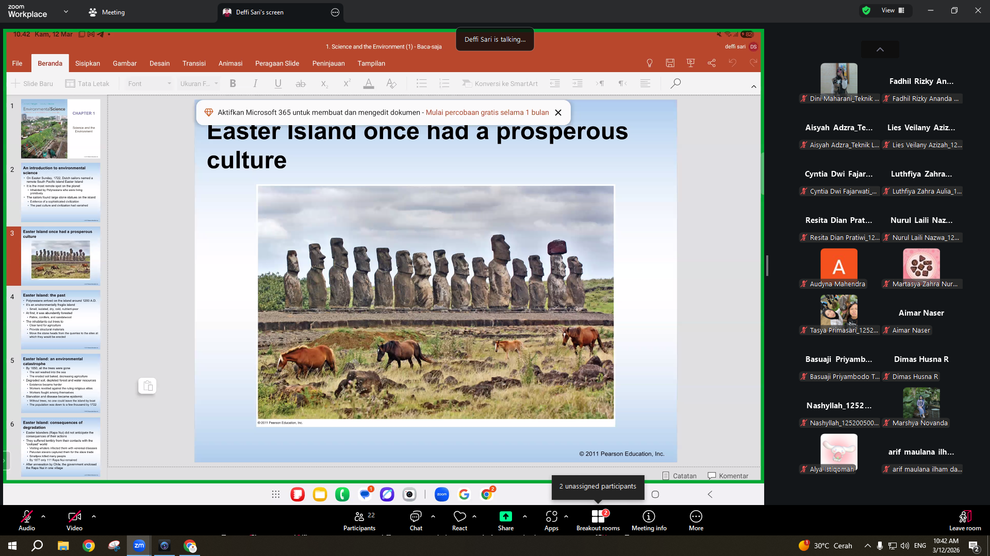Apply superscript formatting
The width and height of the screenshot is (990, 556).
(x=346, y=83)
